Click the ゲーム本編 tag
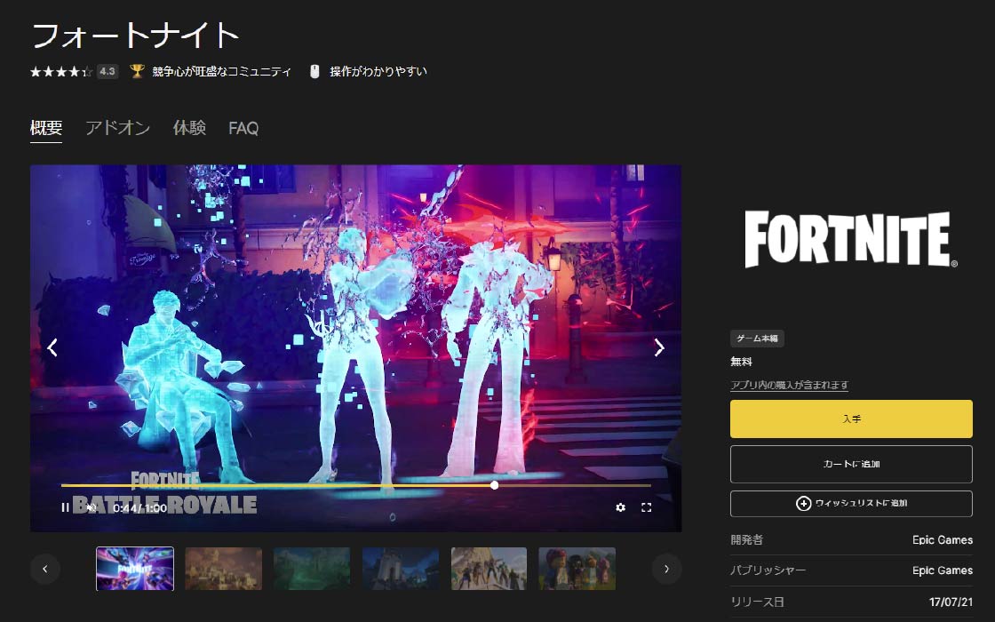This screenshot has width=995, height=622. [x=757, y=339]
